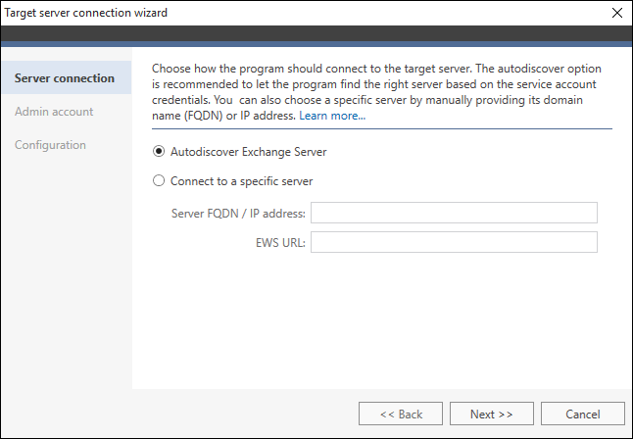Click the wizard title bar text
Viewport: 633px width, 439px height.
[86, 13]
